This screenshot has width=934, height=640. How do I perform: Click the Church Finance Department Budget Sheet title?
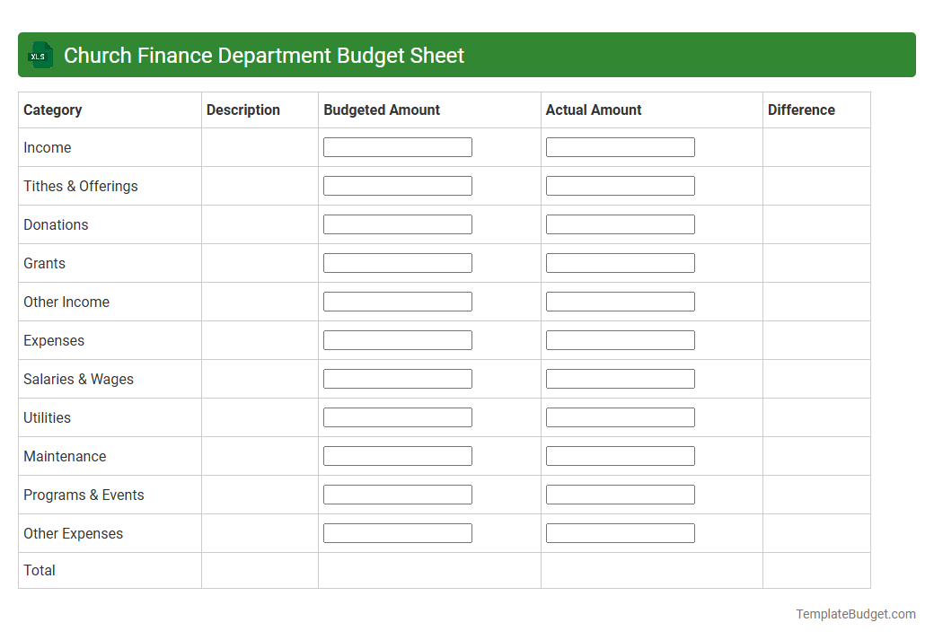[264, 55]
